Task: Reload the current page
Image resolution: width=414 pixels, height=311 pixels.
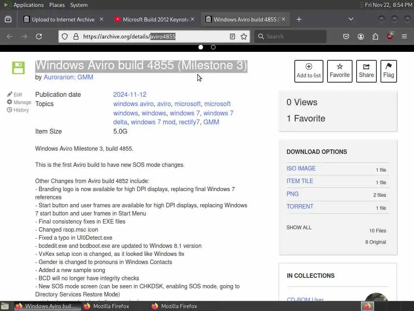Action: [x=39, y=36]
